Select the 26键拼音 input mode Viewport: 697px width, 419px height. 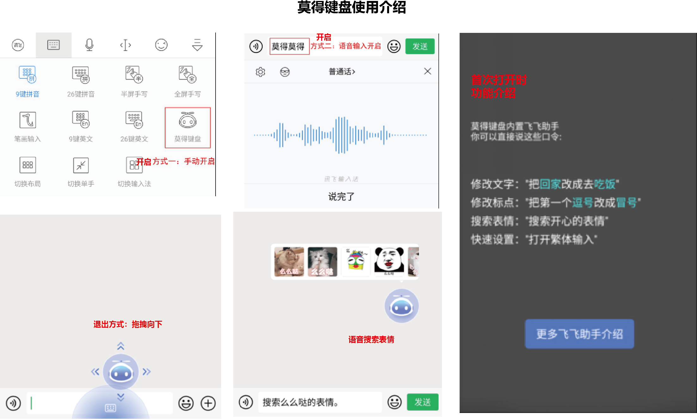tap(81, 82)
